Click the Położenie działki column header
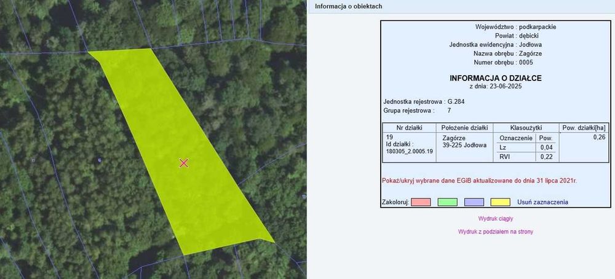Viewport: 615px width, 279px height. coord(464,128)
